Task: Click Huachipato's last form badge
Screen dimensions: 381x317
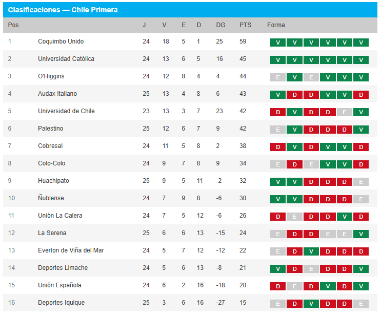Action: click(x=360, y=182)
